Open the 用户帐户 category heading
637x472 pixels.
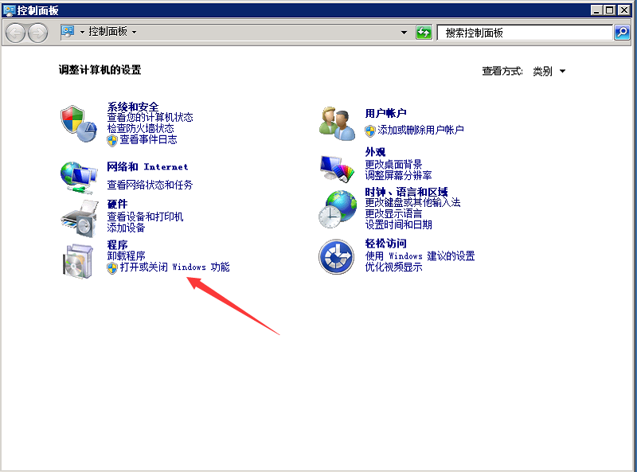point(385,113)
